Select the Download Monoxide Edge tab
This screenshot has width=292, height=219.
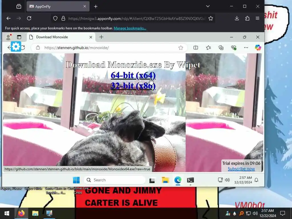point(61,37)
